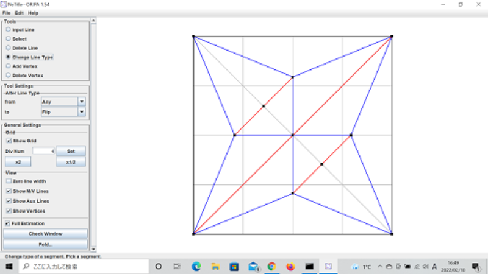488x274 pixels.
Task: Open the Microsoft Store taskbar icon
Action: tap(234, 267)
